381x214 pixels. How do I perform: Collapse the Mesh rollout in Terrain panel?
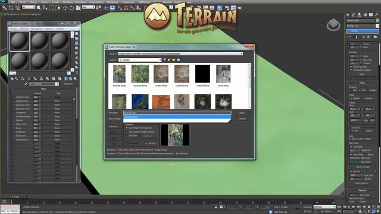click(x=362, y=83)
